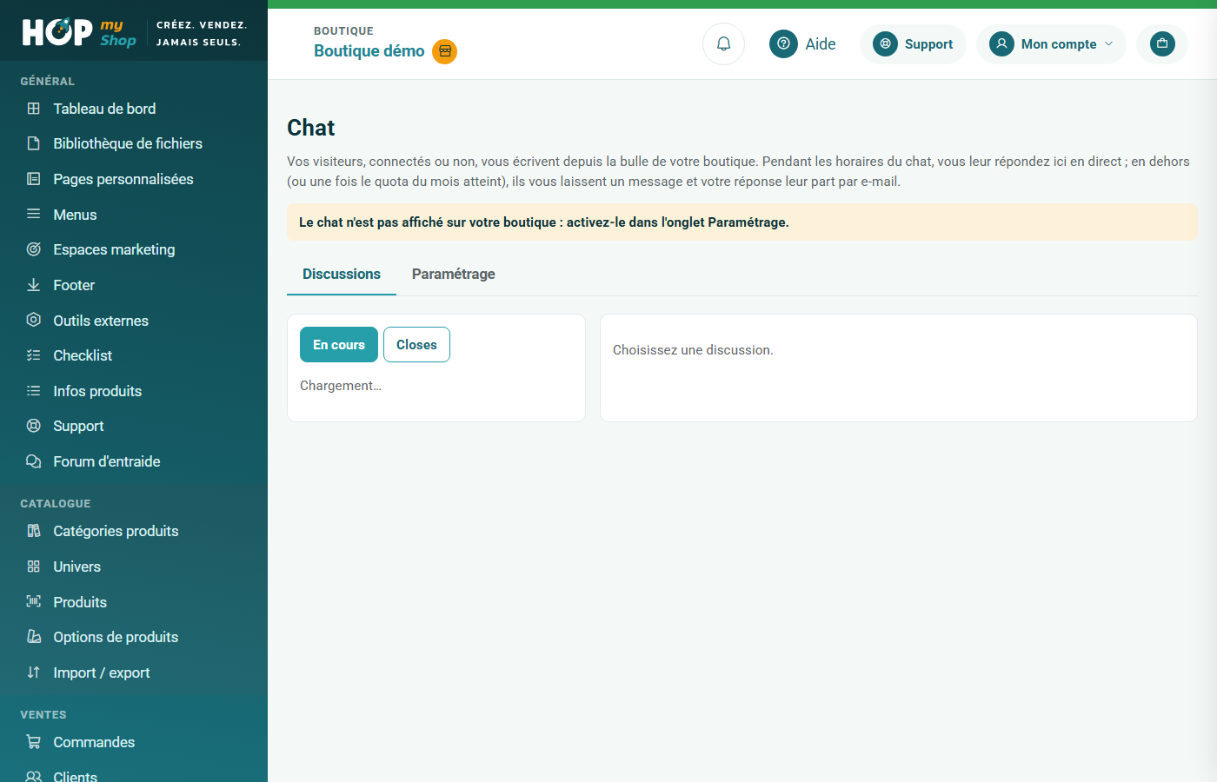
Task: Click the Menus hamburger icon in sidebar
Action: click(x=34, y=214)
